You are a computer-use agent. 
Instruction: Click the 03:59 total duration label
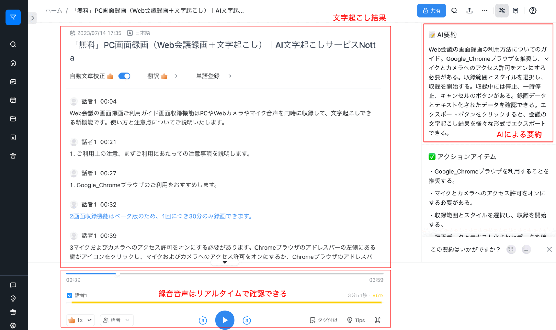[376, 280]
